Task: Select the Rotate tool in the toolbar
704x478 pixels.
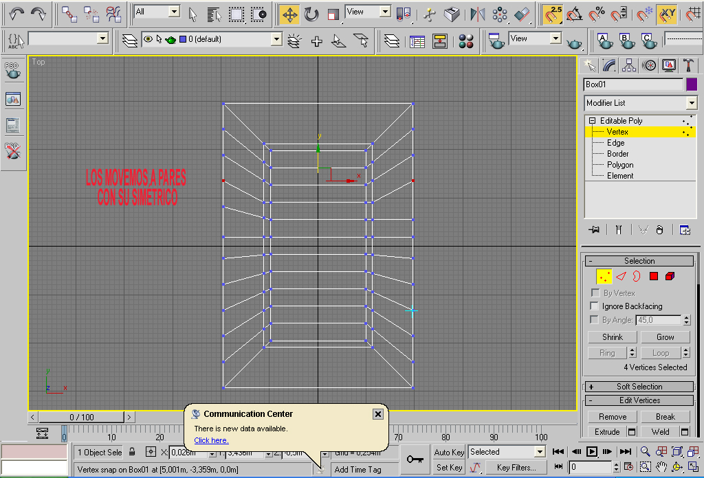Action: (311, 14)
